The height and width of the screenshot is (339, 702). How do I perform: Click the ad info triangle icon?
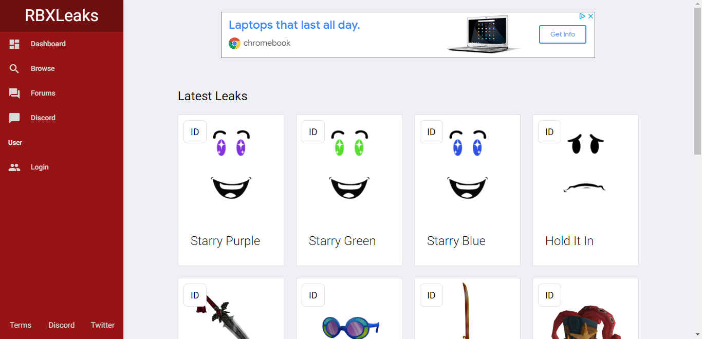582,16
